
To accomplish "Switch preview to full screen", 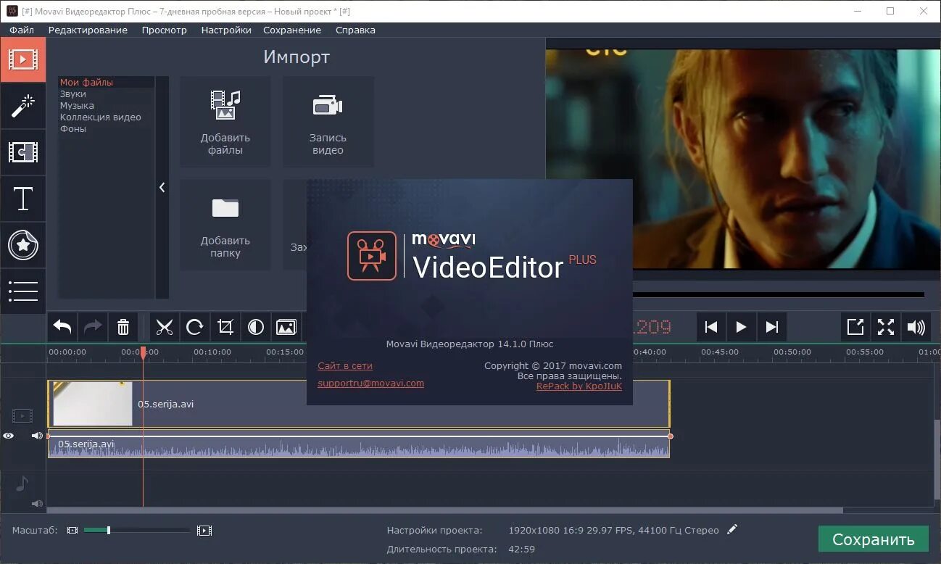I will [x=886, y=328].
